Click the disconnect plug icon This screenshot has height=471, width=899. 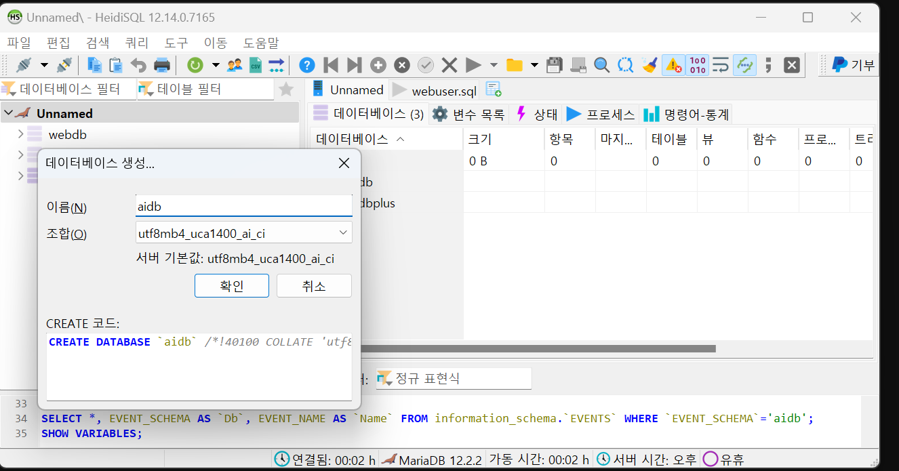click(64, 65)
